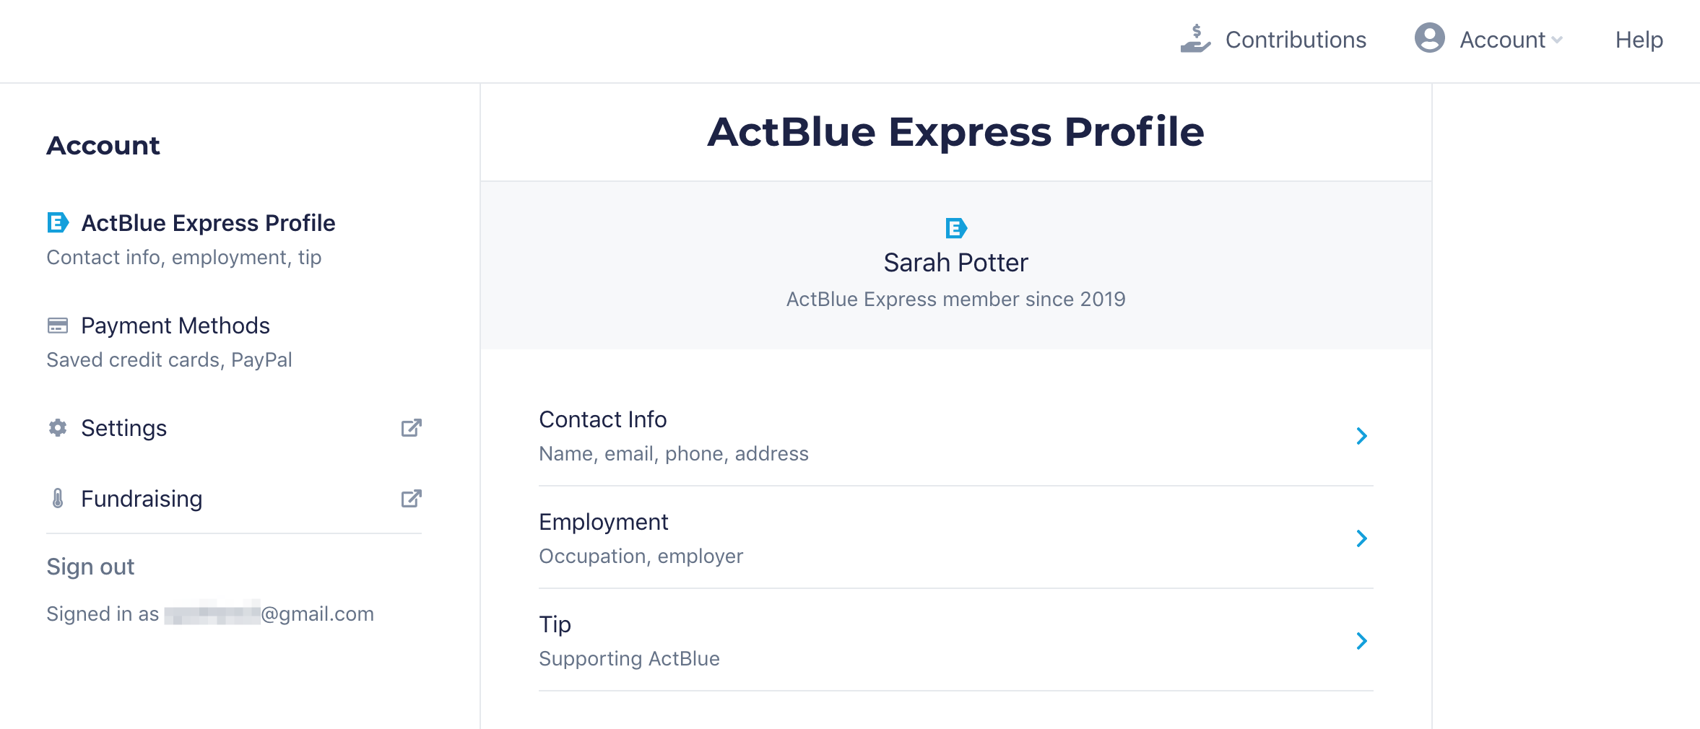Click the Employment row title
The width and height of the screenshot is (1700, 729).
click(604, 522)
